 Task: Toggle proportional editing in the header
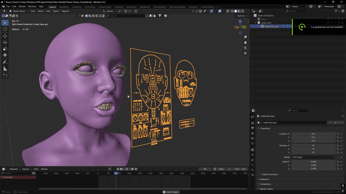coord(136,11)
